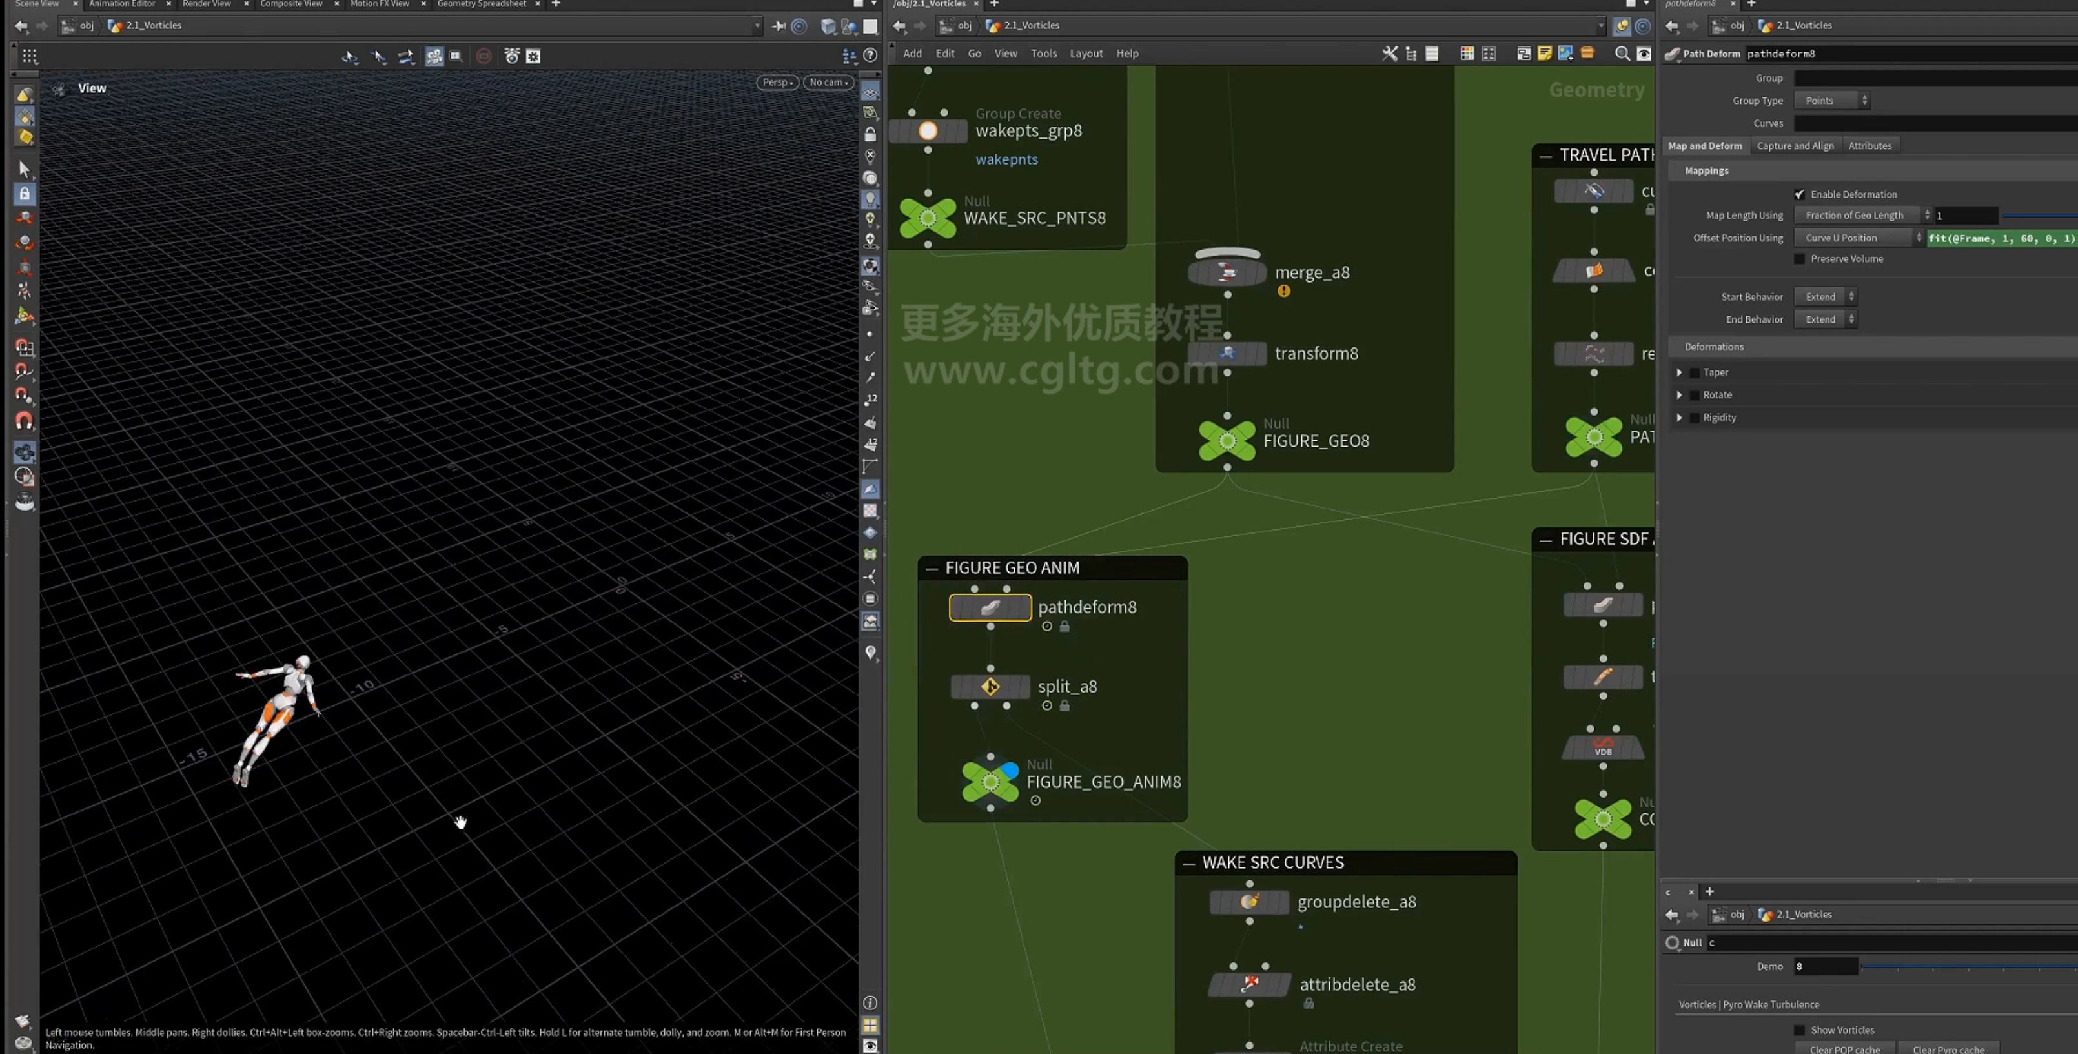Open network editor search magnifier
The height and width of the screenshot is (1054, 2078).
click(x=1622, y=53)
